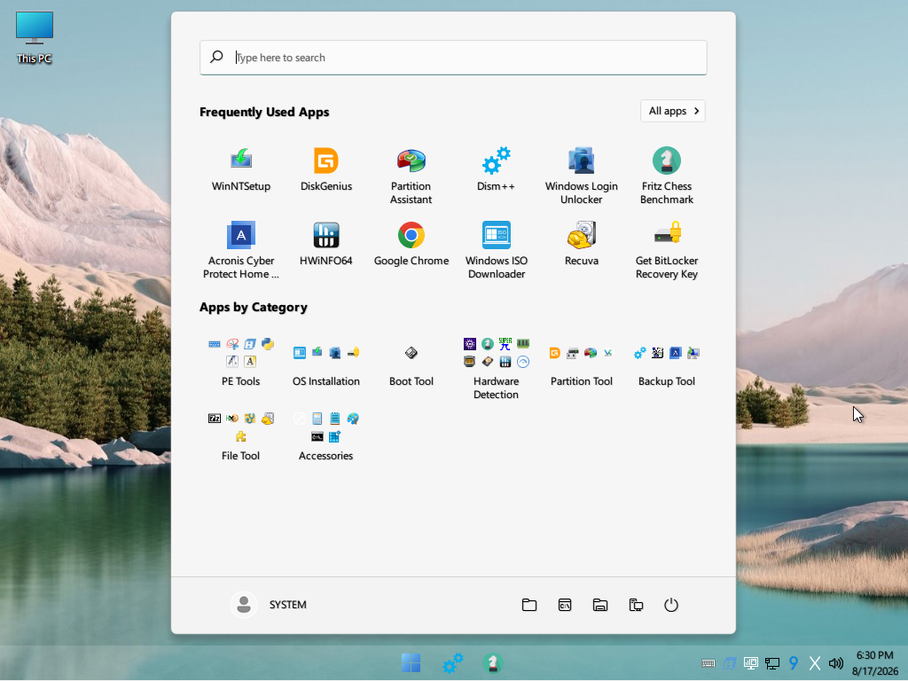Open WinNTSetup app
The width and height of the screenshot is (908, 681).
point(241,169)
